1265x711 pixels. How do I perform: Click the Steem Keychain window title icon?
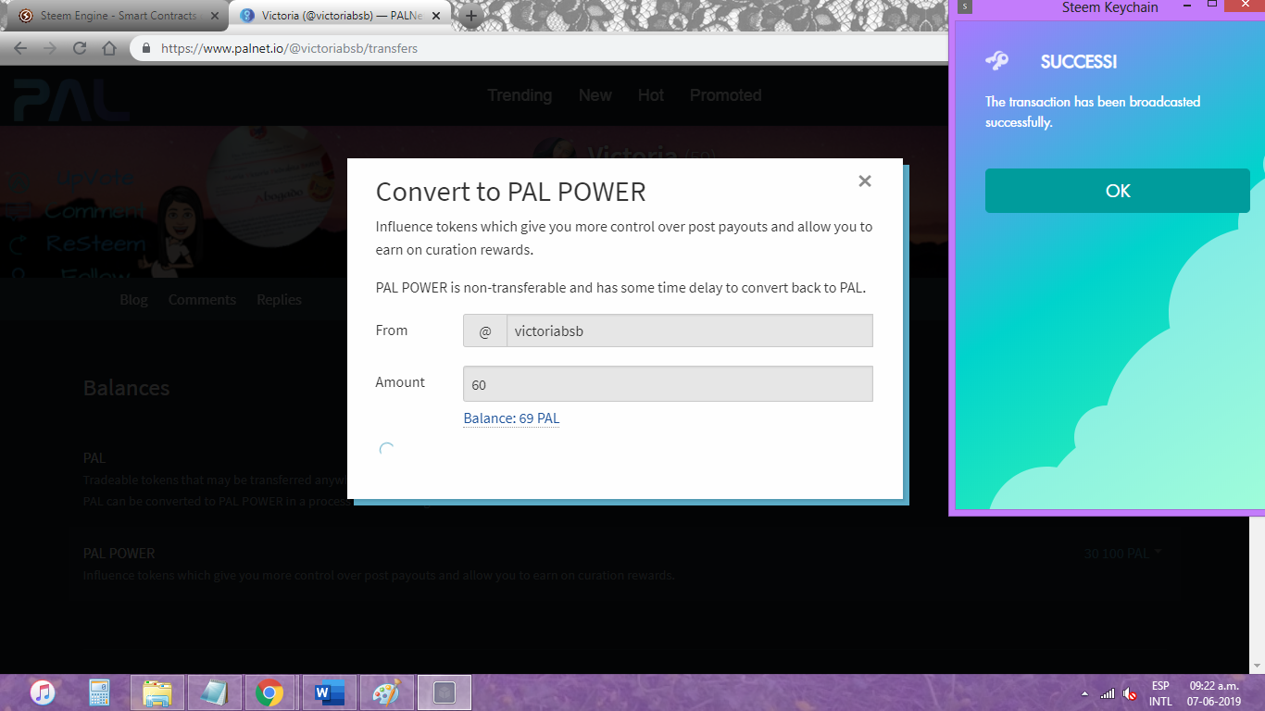click(964, 6)
